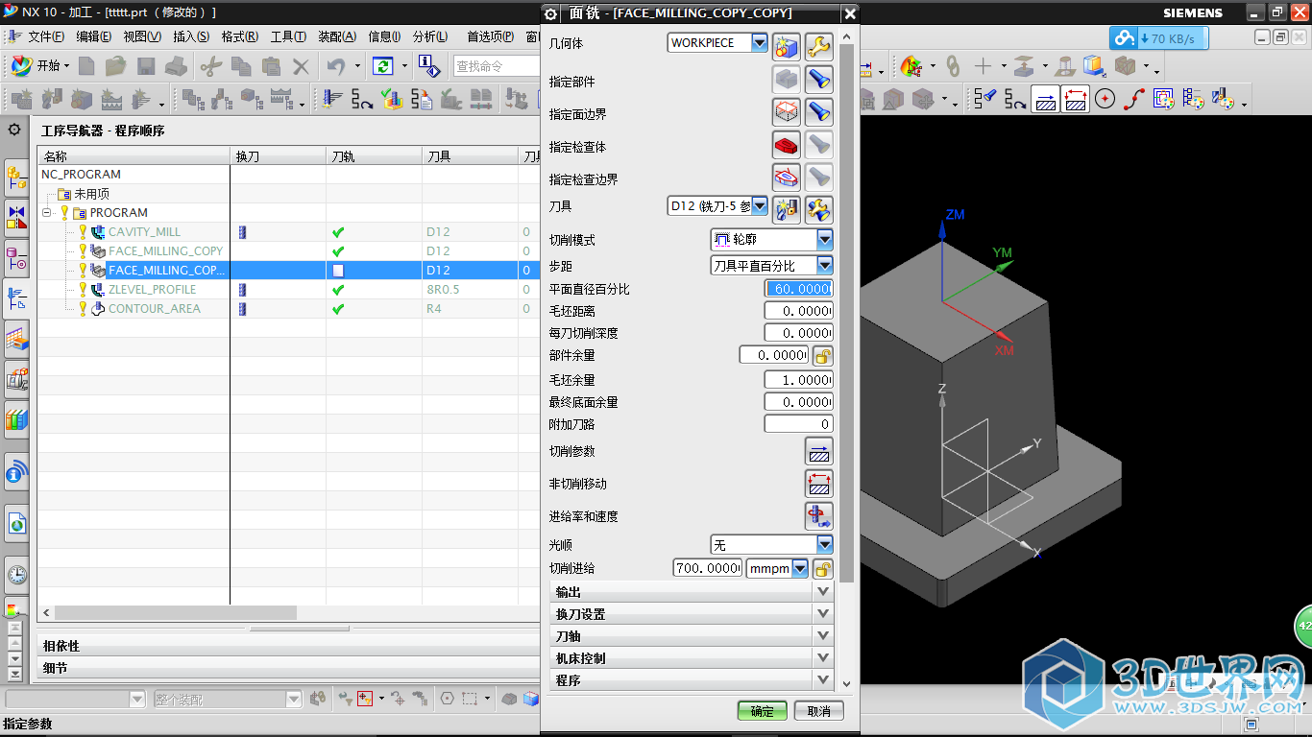Screen dimensions: 1312x737
Task: Click the verify tool path toolbar icon
Action: tap(391, 98)
